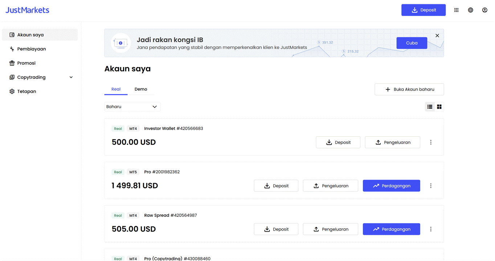Screen dimensions: 495x261
Task: Open Akaun saya in sidebar
Action: 40,35
